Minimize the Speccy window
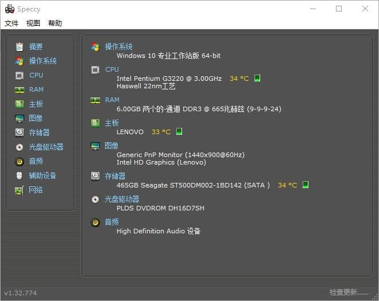The image size is (379, 301). coord(313,9)
